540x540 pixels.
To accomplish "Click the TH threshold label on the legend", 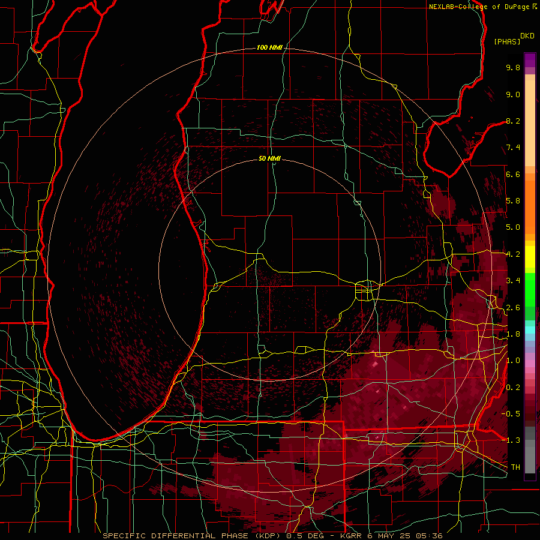I will pyautogui.click(x=515, y=467).
